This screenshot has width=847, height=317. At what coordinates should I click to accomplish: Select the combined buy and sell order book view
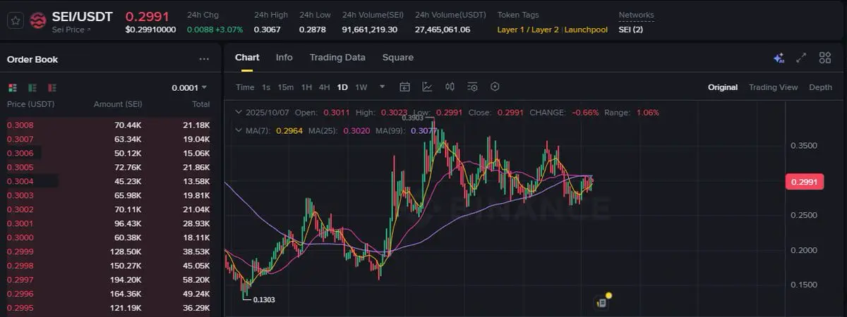click(12, 88)
